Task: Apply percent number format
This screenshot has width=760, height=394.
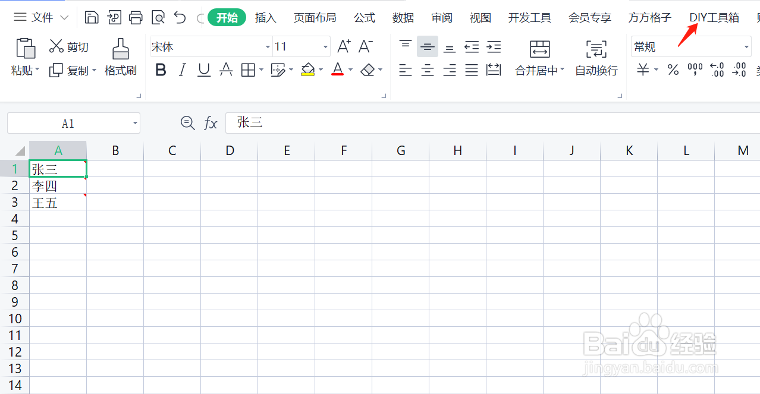Action: click(x=673, y=70)
